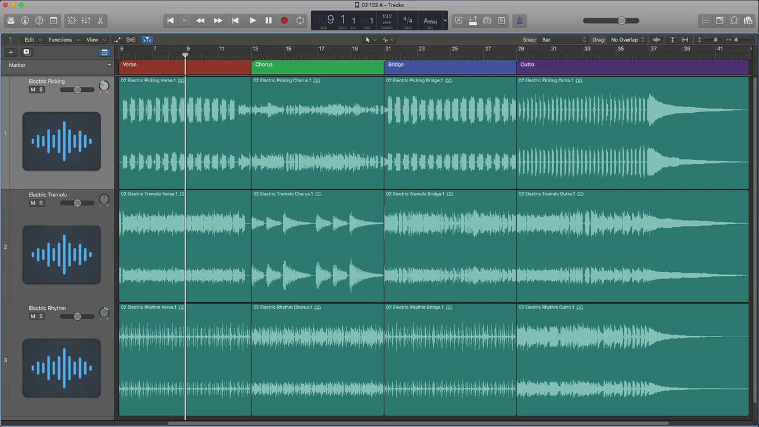Click the Electric Rhythm volume slider
This screenshot has height=427, width=759.
(77, 316)
